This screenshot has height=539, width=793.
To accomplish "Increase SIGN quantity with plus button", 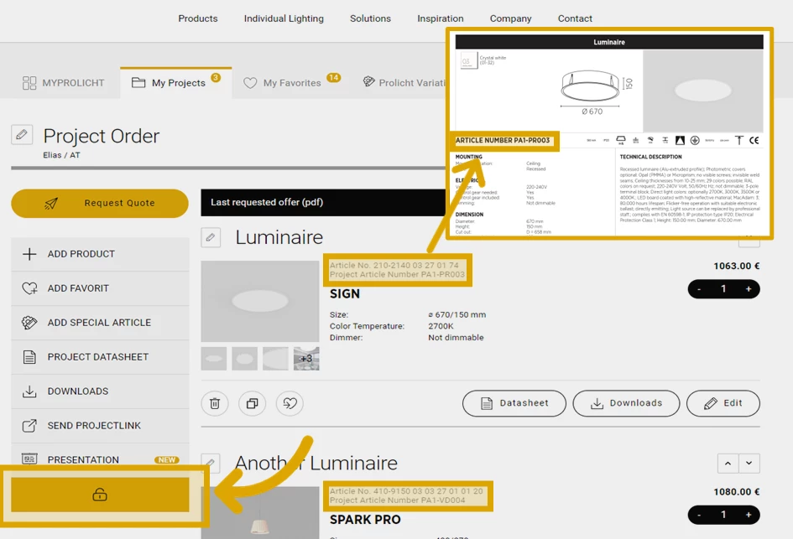I will pos(749,289).
